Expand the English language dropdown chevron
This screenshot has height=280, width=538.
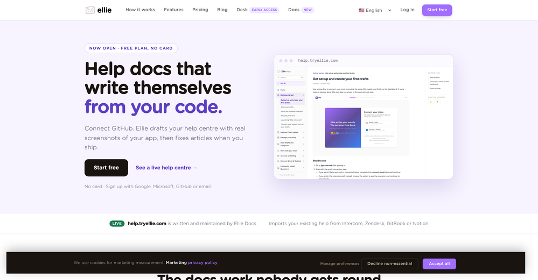click(x=389, y=10)
